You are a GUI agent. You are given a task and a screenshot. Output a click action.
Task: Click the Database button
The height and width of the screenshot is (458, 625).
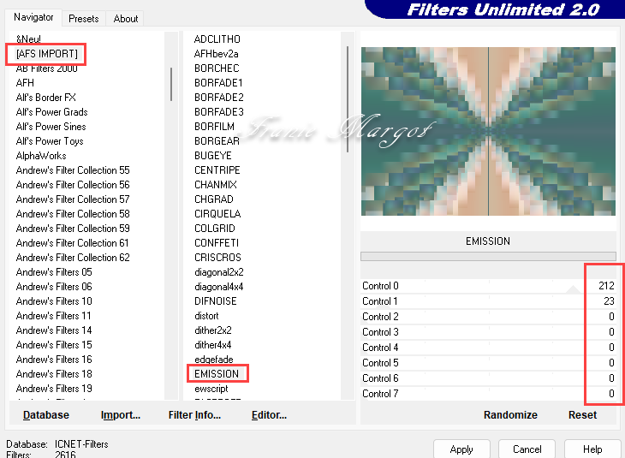(x=46, y=415)
